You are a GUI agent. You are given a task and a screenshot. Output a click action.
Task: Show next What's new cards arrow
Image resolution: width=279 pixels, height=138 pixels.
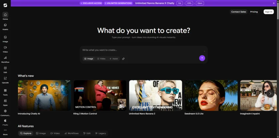(x=270, y=93)
